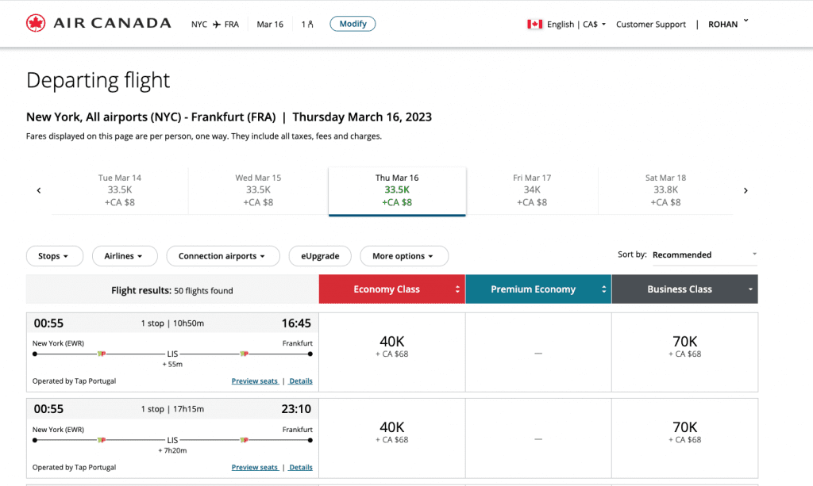Image resolution: width=813 pixels, height=486 pixels.
Task: Open Customer Support link
Action: tap(651, 25)
